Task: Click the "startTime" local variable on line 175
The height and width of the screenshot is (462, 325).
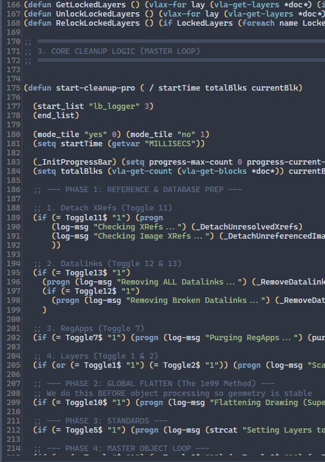Action: [179, 88]
